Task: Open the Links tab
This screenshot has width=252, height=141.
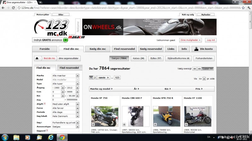Action: click(x=171, y=49)
